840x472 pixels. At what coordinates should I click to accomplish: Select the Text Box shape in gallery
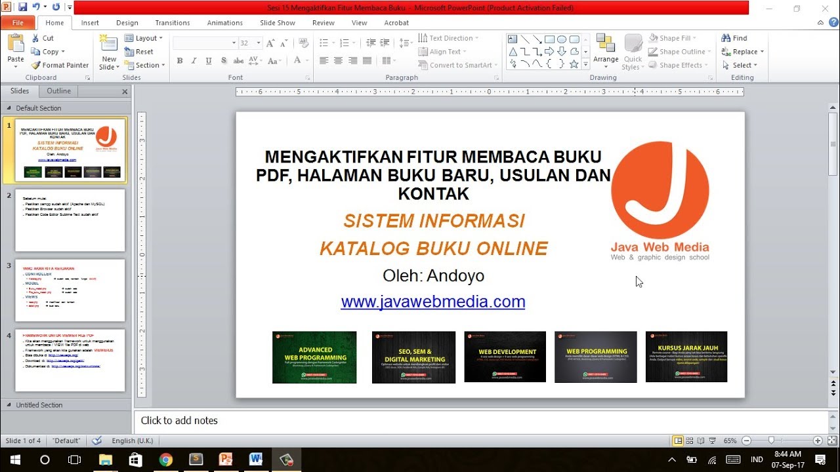tap(513, 39)
